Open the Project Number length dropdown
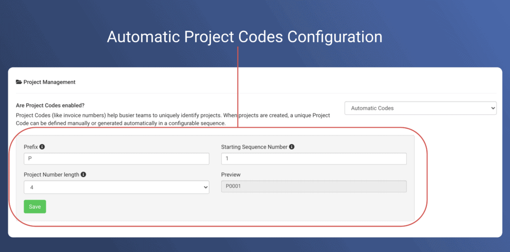 (x=116, y=187)
